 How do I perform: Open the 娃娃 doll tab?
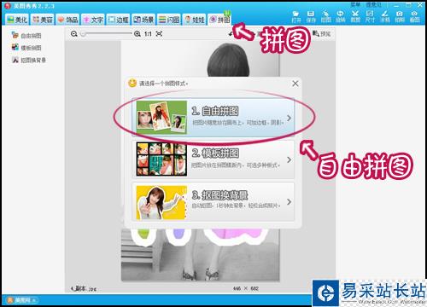point(194,20)
